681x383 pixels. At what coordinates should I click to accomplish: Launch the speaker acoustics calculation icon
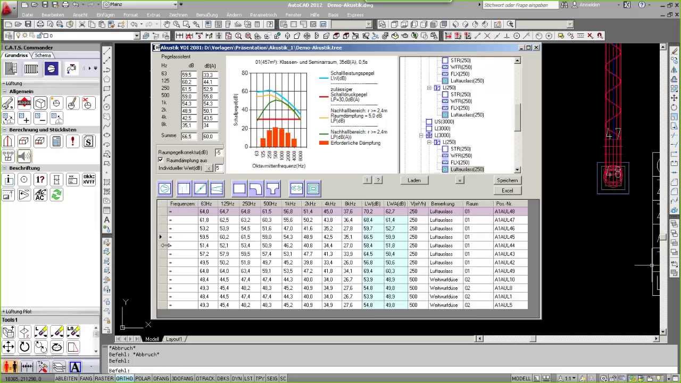pos(24,156)
